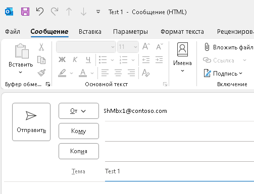
Task: Click the Кому recipients button
Action: (79, 131)
